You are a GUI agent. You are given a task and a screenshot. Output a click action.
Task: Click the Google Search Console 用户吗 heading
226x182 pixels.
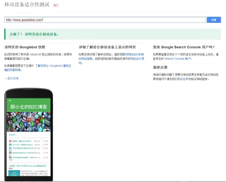[184, 47]
